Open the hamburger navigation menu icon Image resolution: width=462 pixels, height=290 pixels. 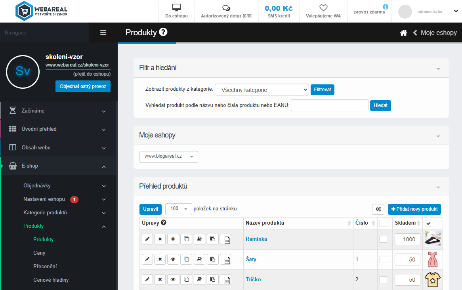[103, 32]
